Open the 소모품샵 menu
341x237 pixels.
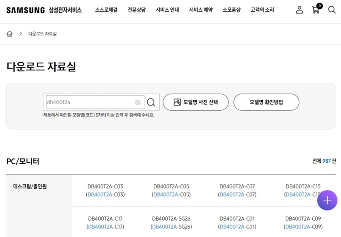(x=231, y=10)
